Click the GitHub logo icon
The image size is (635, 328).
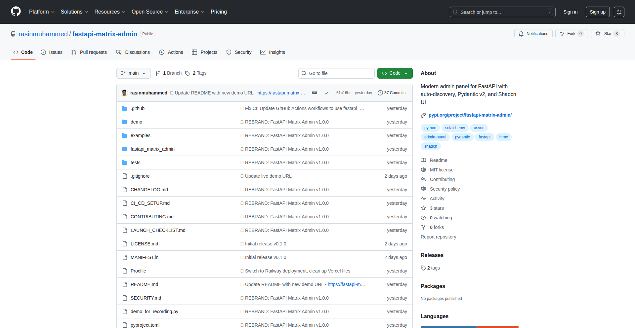click(x=15, y=12)
